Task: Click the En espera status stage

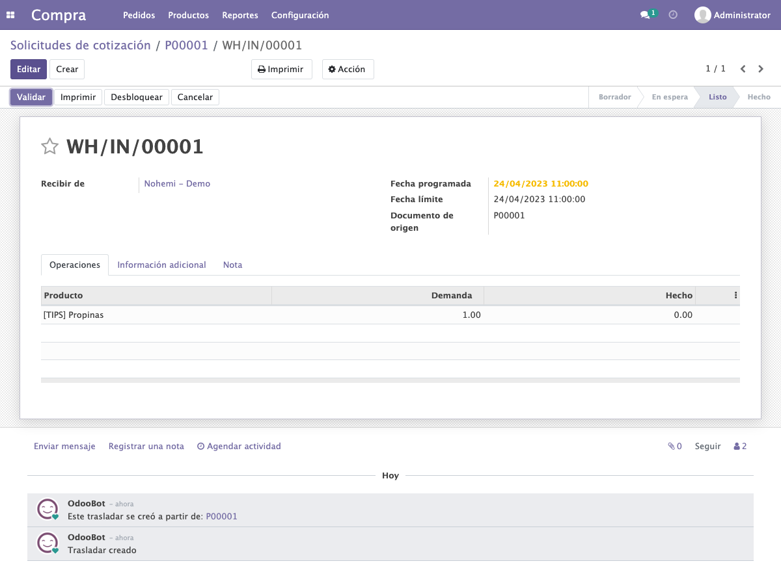Action: point(670,97)
